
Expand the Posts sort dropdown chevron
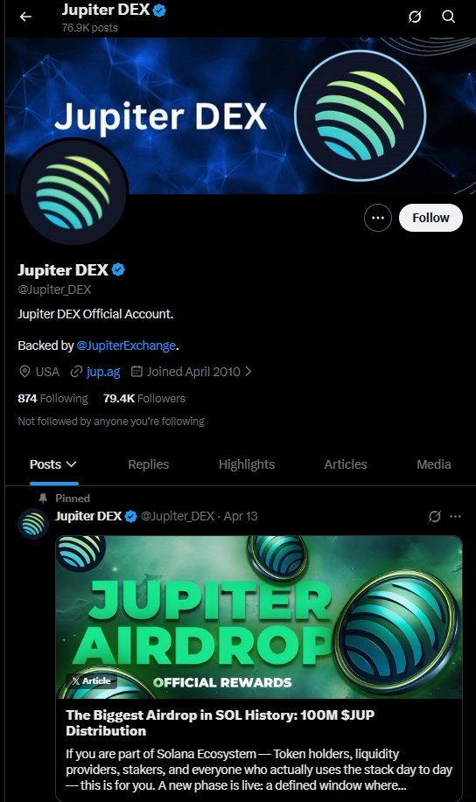[72, 464]
